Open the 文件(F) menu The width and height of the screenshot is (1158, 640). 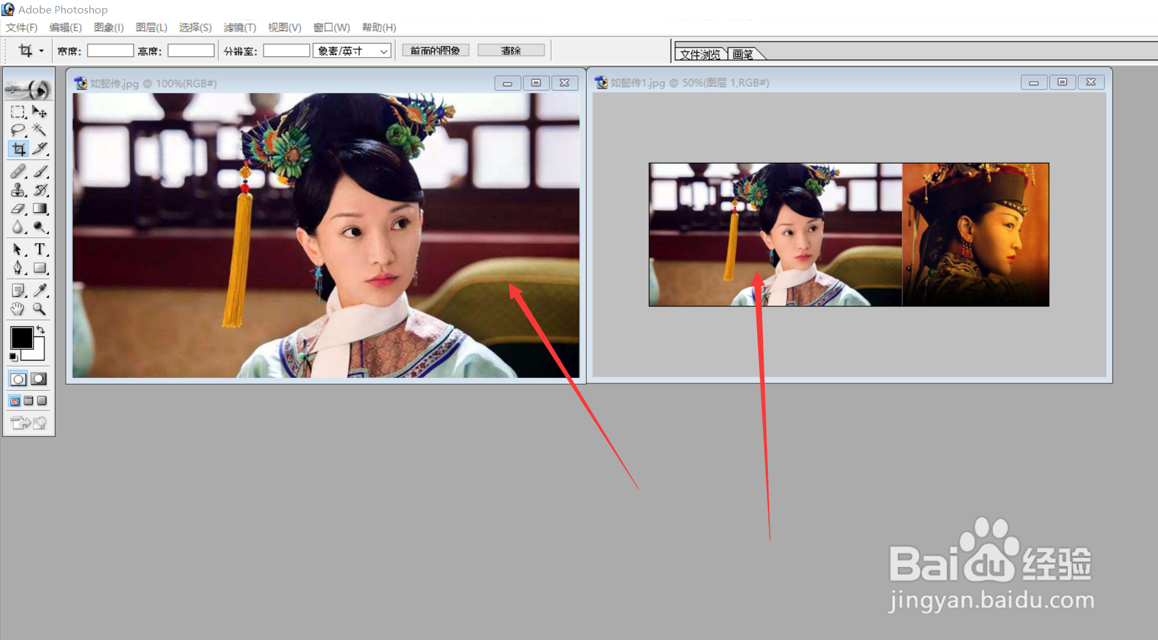click(x=21, y=27)
